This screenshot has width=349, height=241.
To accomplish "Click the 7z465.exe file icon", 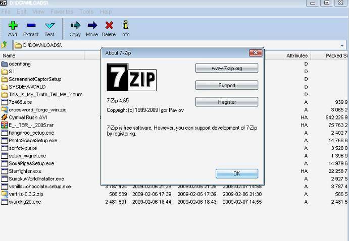I will coord(5,102).
